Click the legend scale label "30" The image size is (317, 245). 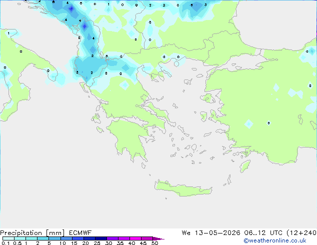(108, 243)
